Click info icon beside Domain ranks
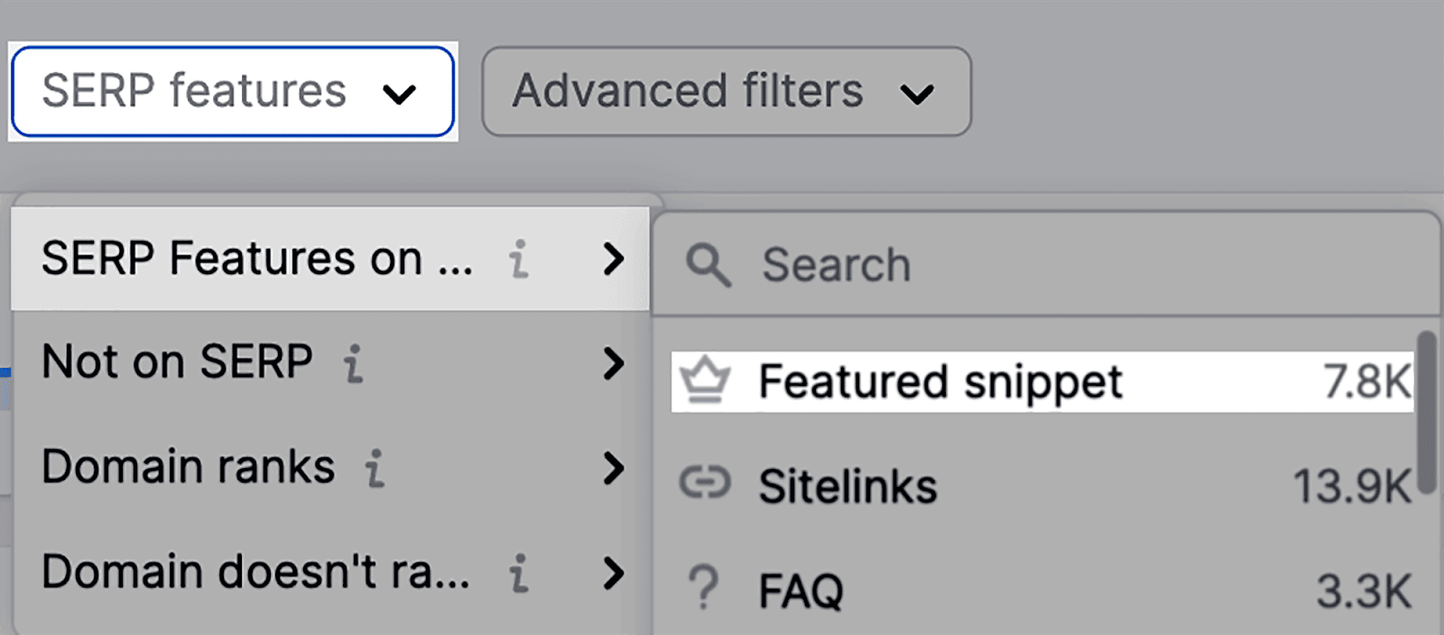The image size is (1444, 635). click(375, 468)
